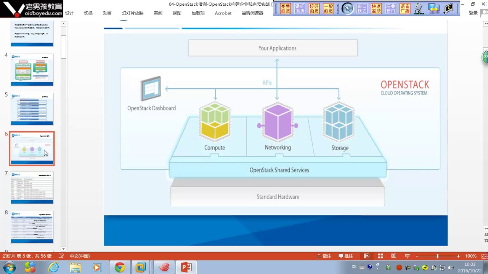The width and height of the screenshot is (488, 274).
Task: Open the 审阅 review tab
Action: (158, 13)
